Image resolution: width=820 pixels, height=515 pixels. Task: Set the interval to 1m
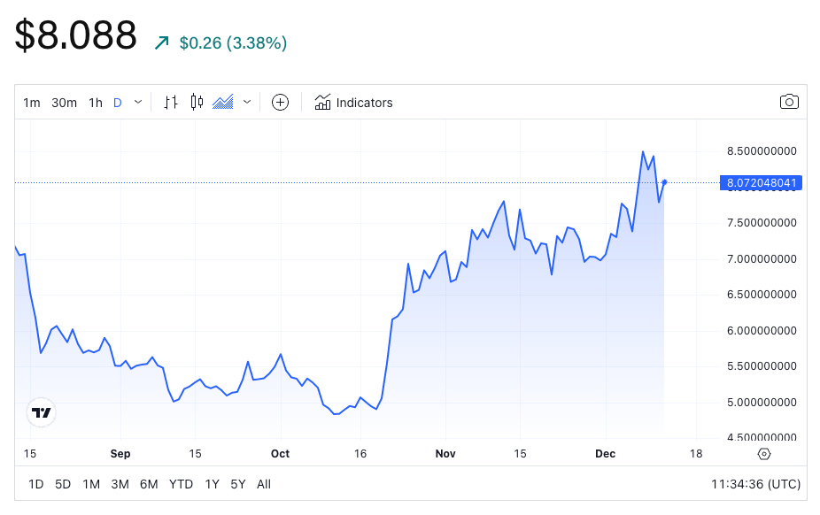32,103
